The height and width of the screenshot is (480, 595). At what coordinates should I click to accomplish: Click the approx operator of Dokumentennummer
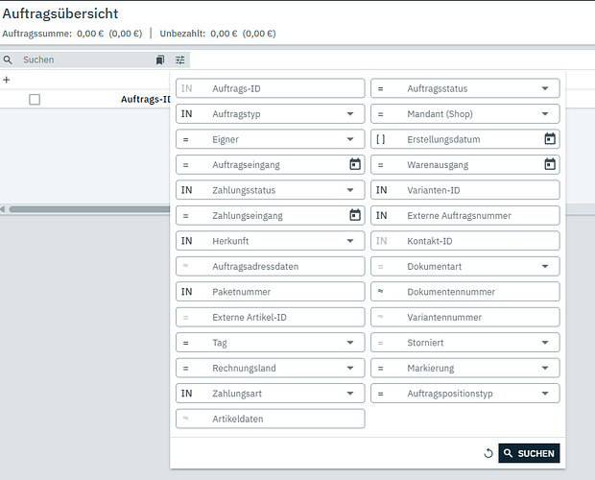click(x=381, y=292)
